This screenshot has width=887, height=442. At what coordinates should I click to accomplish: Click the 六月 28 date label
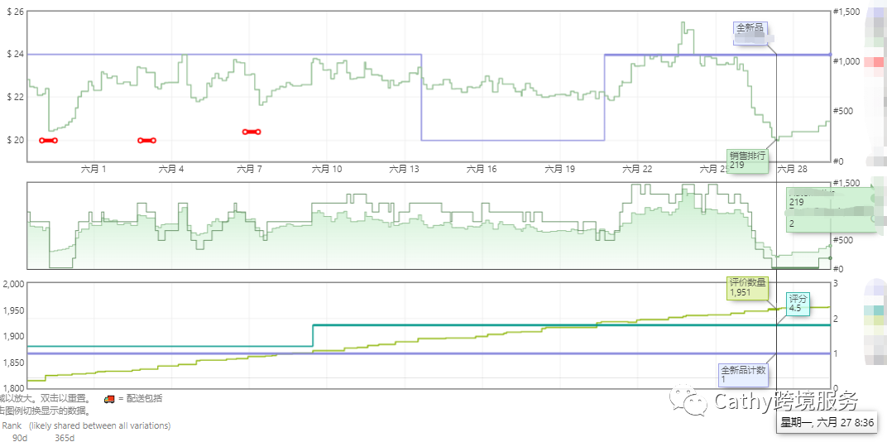[x=793, y=169]
